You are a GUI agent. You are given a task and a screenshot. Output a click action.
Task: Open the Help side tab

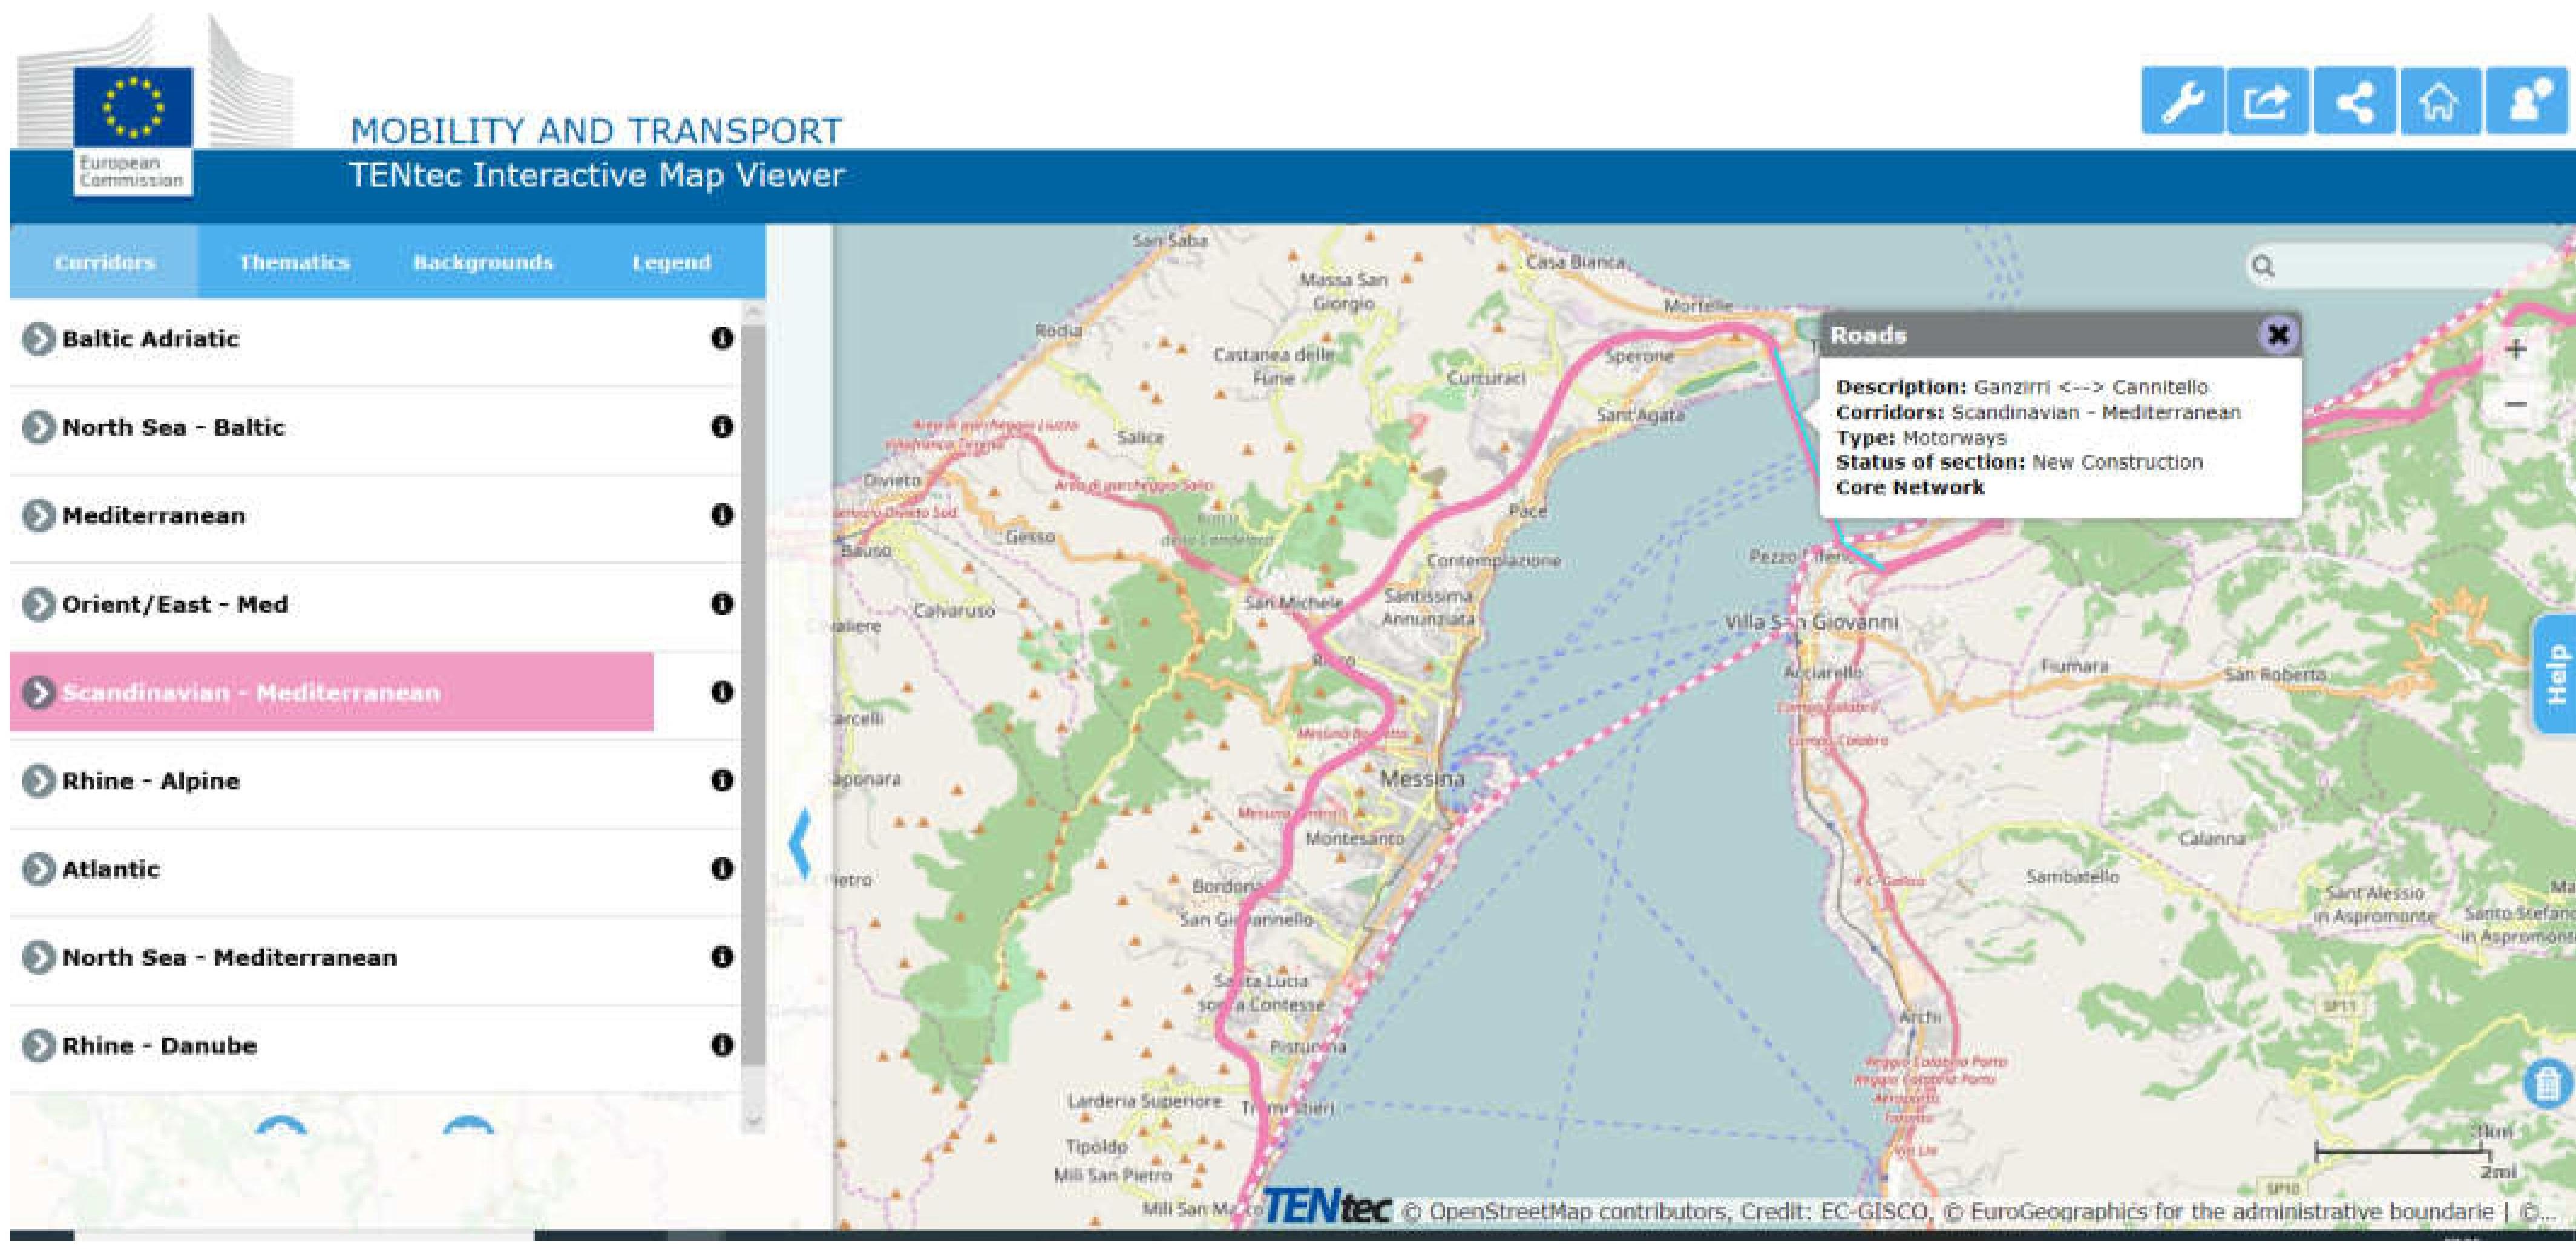tap(2555, 675)
